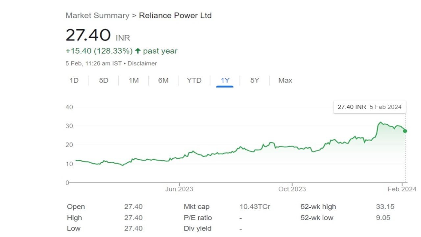Switch chart to 5D range

[x=104, y=80]
